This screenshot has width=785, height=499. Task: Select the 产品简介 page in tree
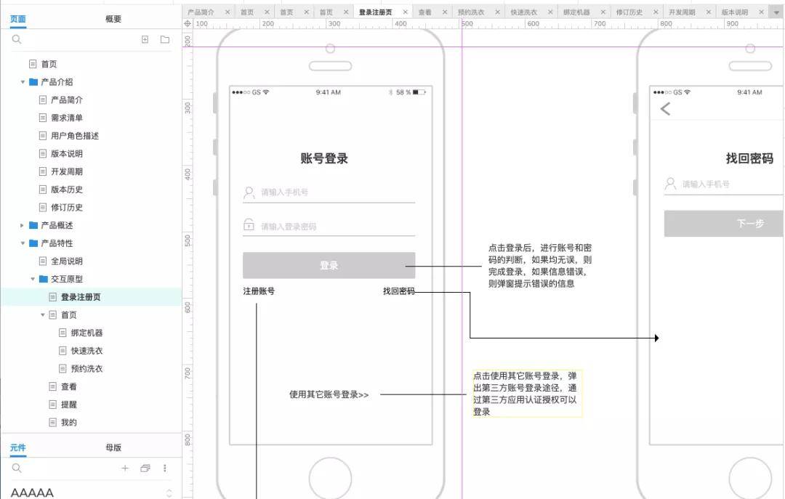click(x=67, y=100)
